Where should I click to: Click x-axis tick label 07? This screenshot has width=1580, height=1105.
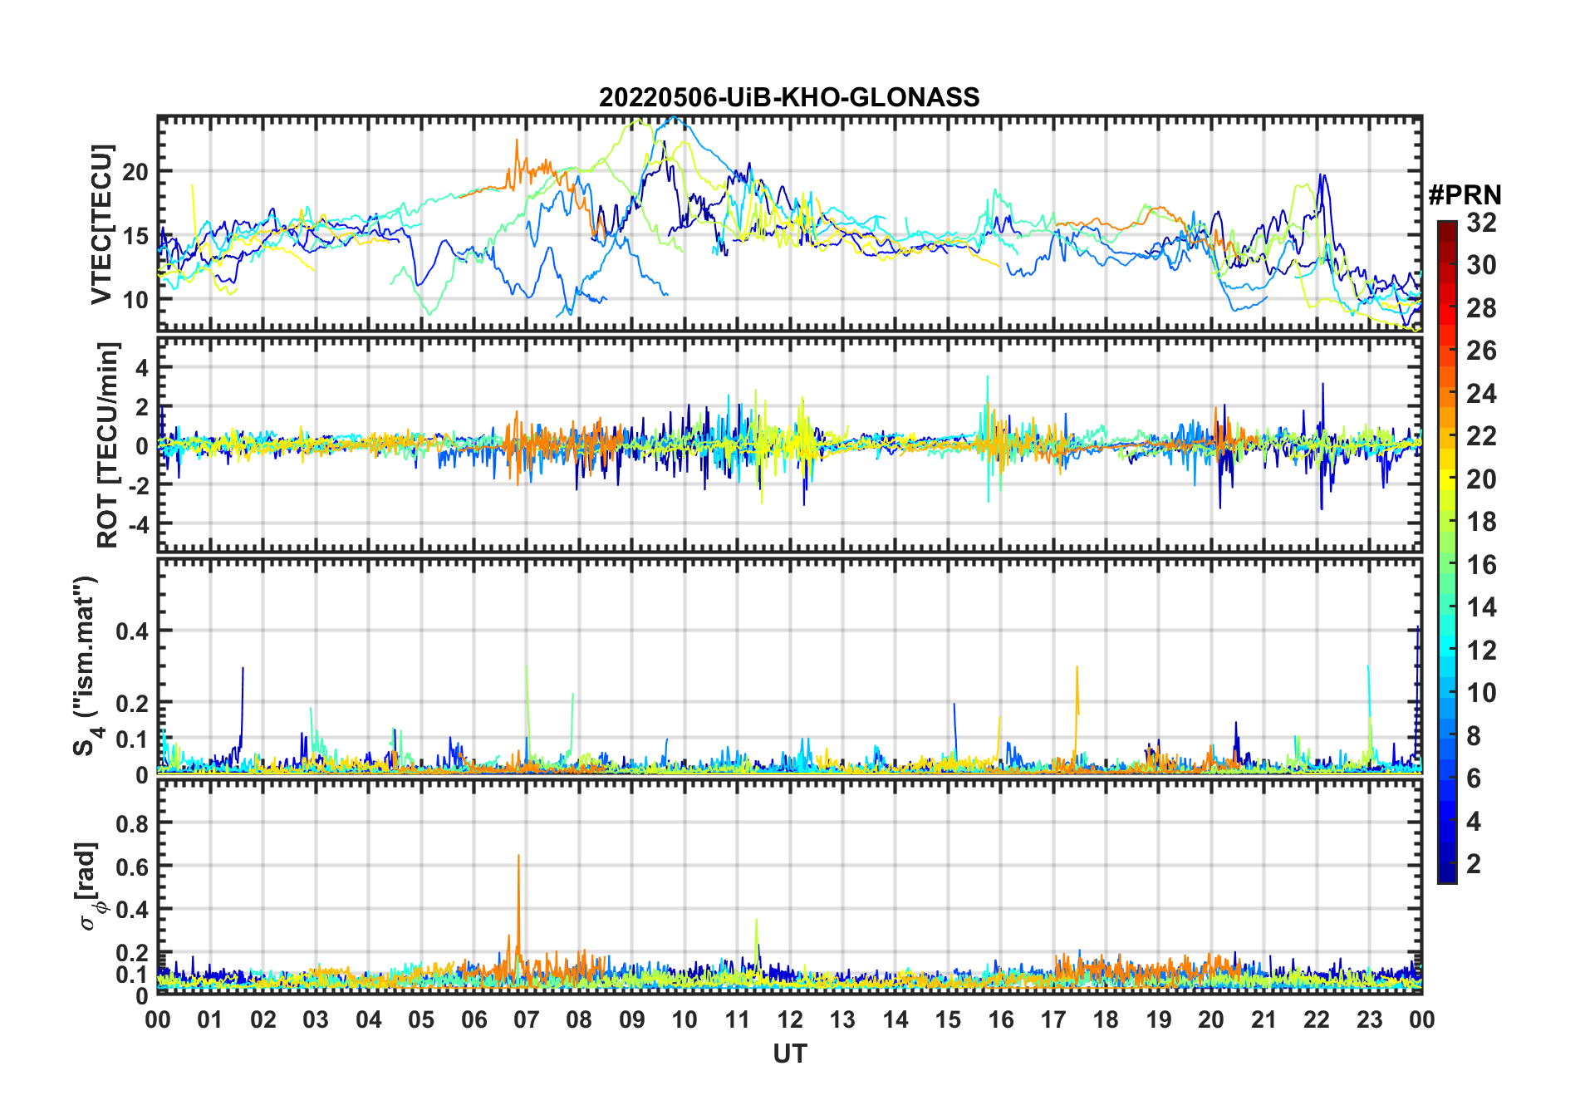click(x=527, y=1020)
